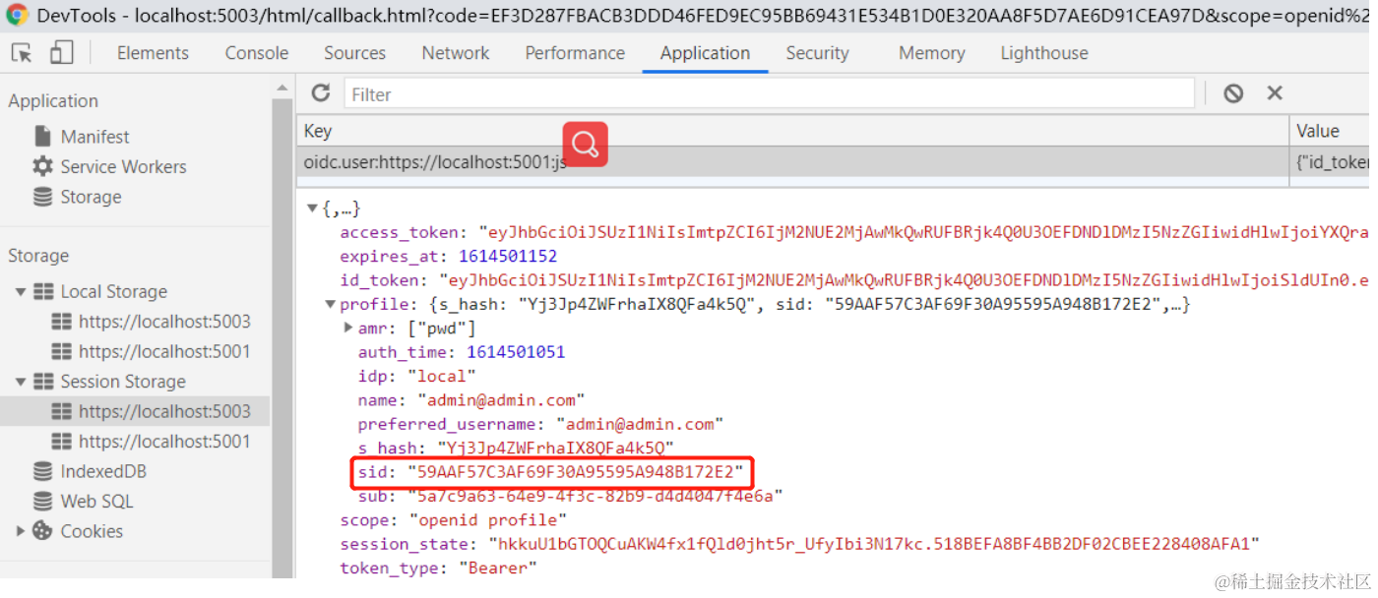
Task: Select the Web SQL tree item
Action: [96, 502]
